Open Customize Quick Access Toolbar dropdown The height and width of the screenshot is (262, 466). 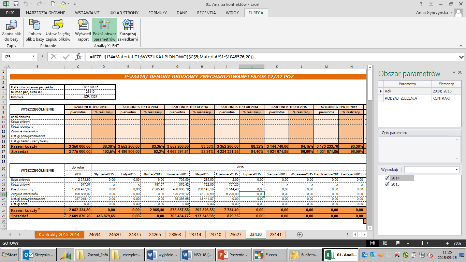point(74,4)
